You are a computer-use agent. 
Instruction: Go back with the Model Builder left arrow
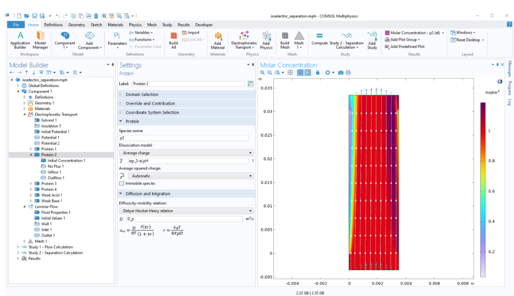point(12,72)
